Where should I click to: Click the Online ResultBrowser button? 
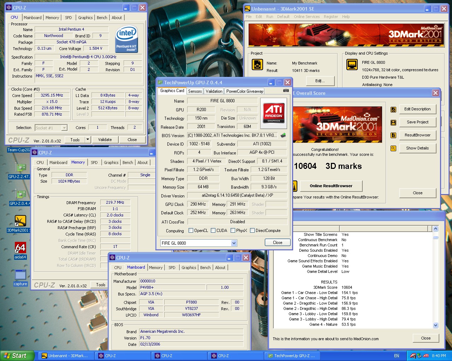coord(331,186)
